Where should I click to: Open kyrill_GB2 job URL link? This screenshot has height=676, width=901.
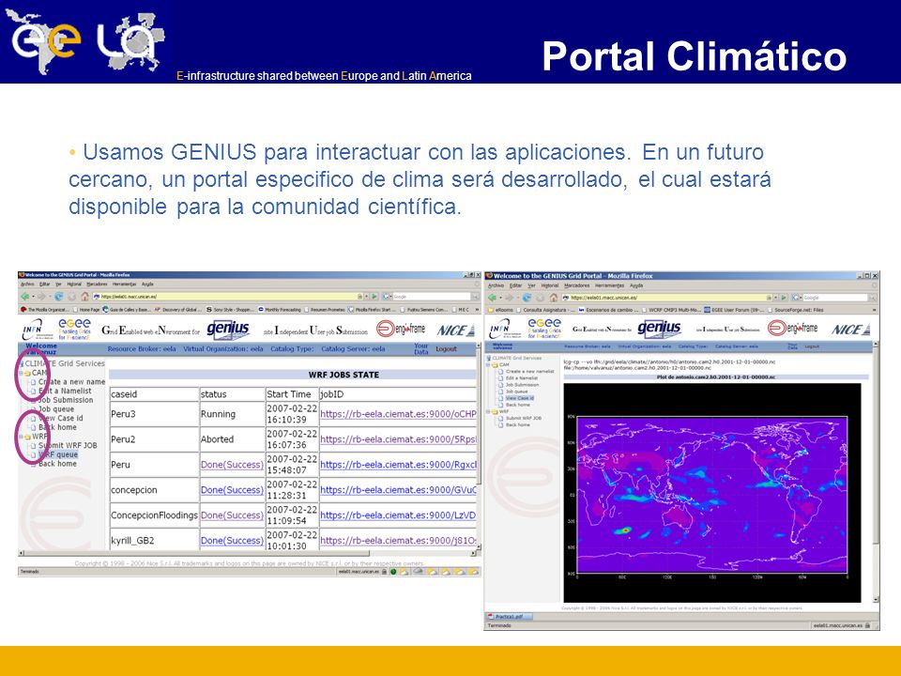pyautogui.click(x=398, y=541)
